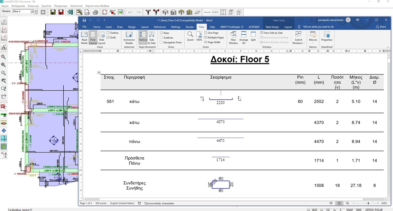The height and width of the screenshot is (211, 393).
Task: Toggle Vertical page movement
Action: point(143,38)
